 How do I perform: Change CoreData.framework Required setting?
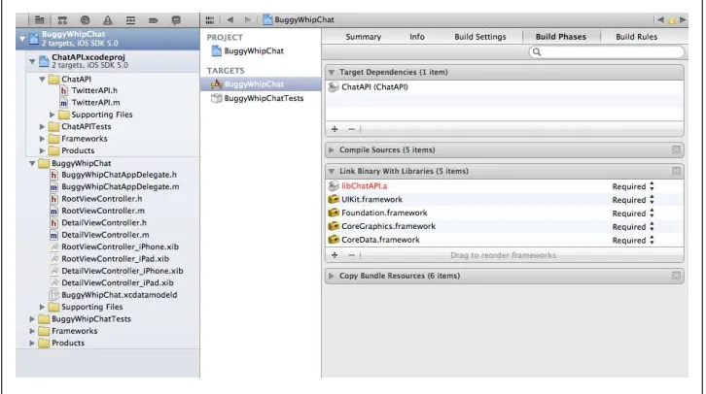[633, 241]
